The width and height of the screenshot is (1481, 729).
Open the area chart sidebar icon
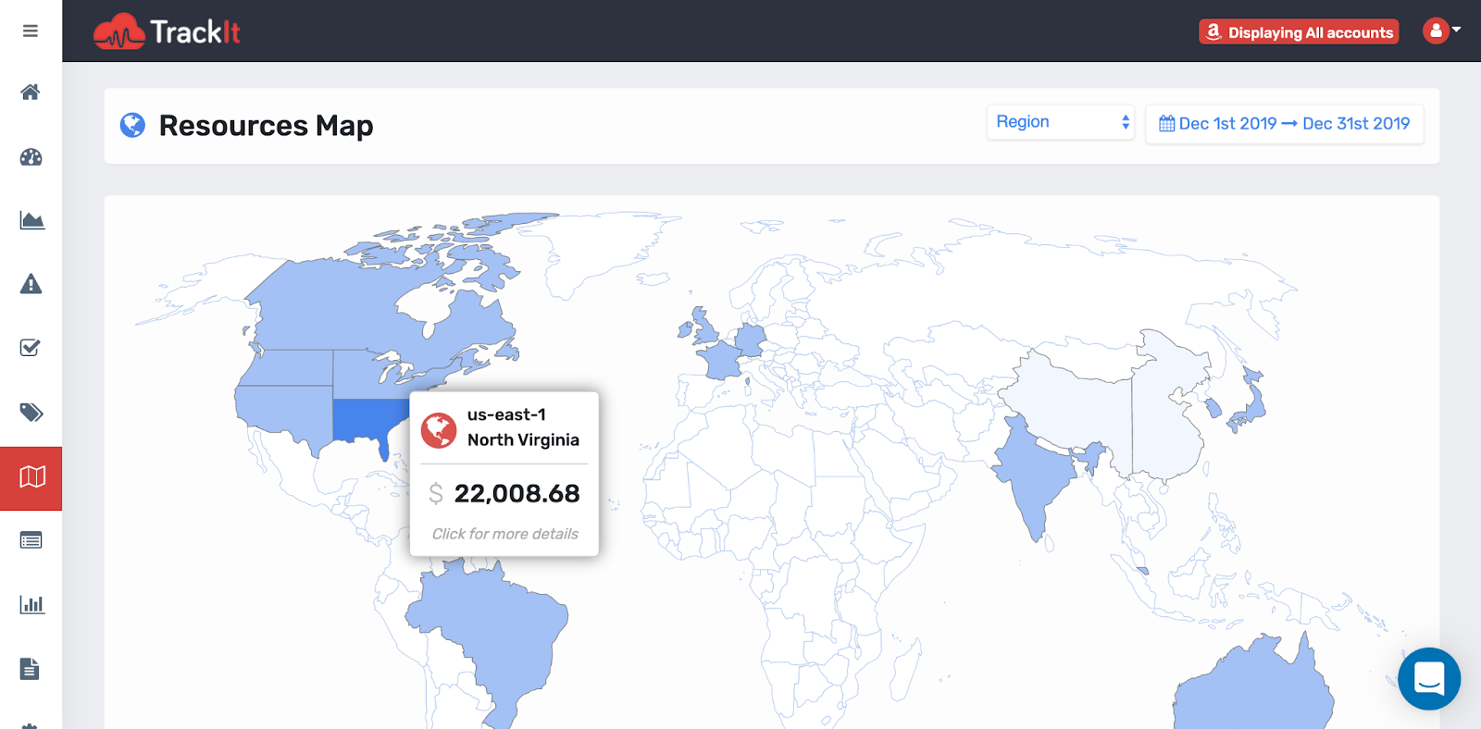point(31,220)
